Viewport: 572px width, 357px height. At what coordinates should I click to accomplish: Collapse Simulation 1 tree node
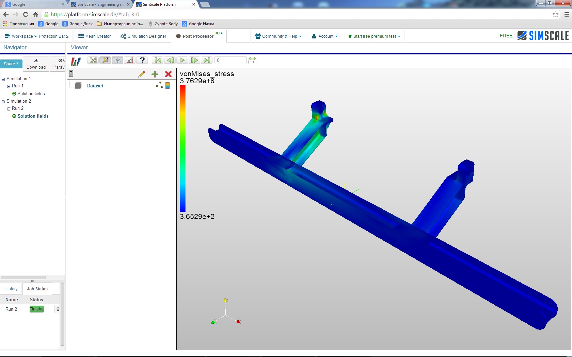pyautogui.click(x=3, y=79)
